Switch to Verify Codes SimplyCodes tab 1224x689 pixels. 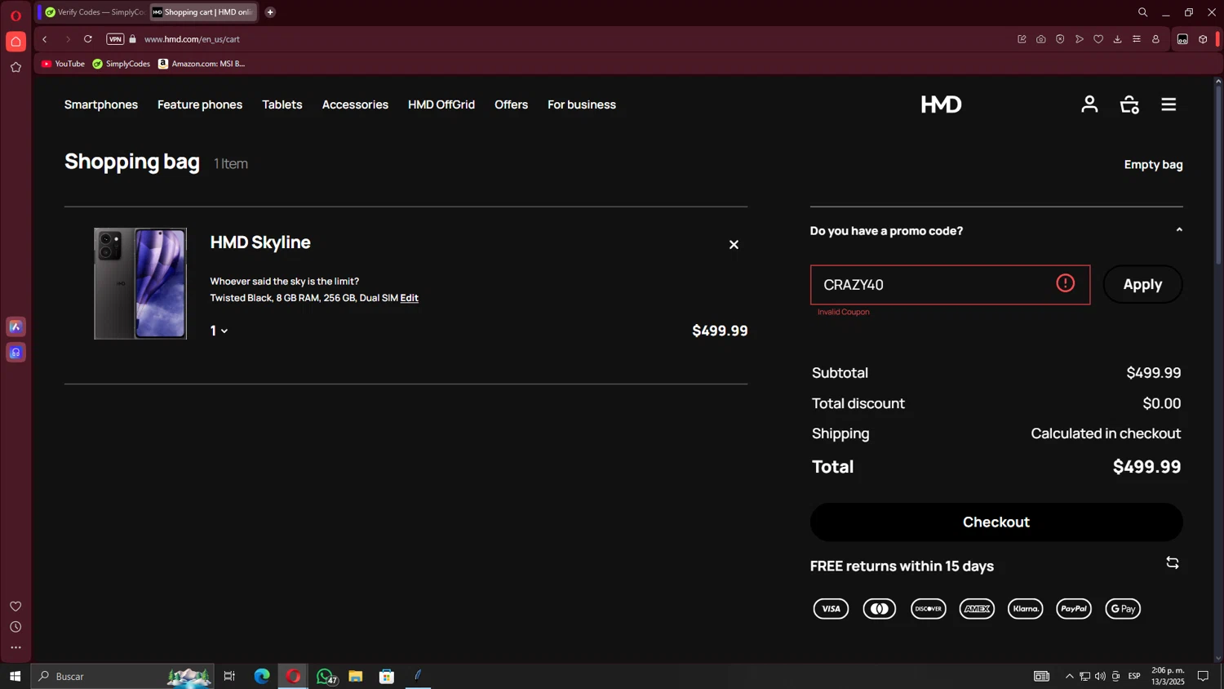click(94, 12)
